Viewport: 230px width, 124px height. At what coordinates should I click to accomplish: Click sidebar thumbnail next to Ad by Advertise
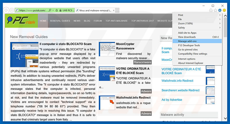210,100
